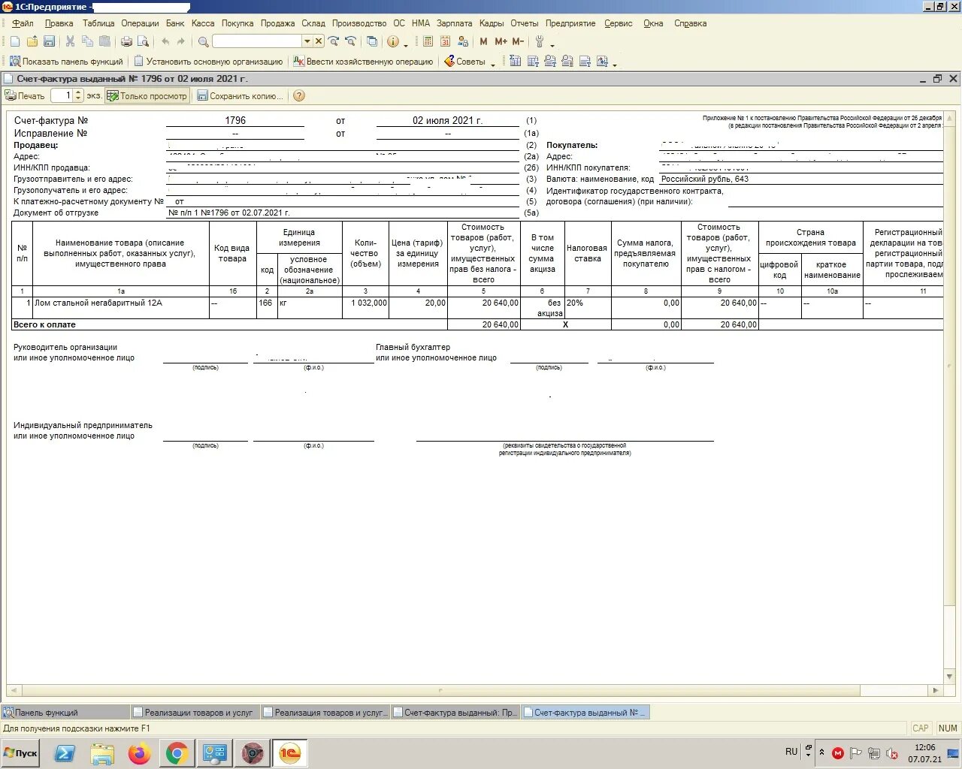Click the copies number field
The image size is (962, 769).
point(62,96)
